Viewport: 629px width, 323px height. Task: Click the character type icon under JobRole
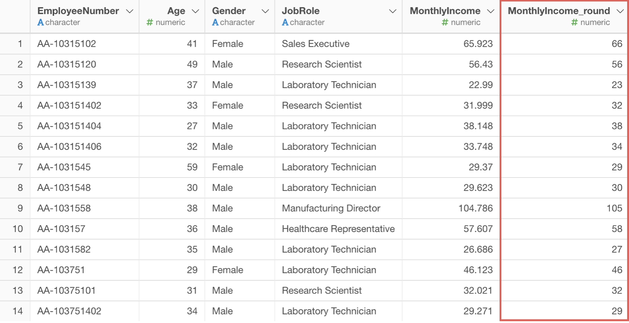point(285,22)
